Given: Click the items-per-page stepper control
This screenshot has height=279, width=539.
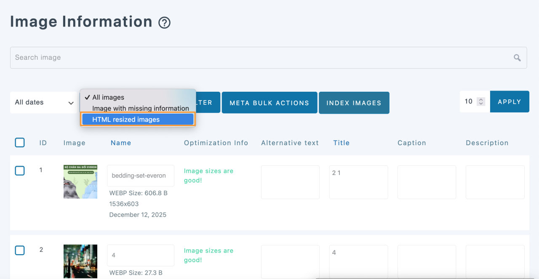Looking at the screenshot, I should pyautogui.click(x=480, y=101).
